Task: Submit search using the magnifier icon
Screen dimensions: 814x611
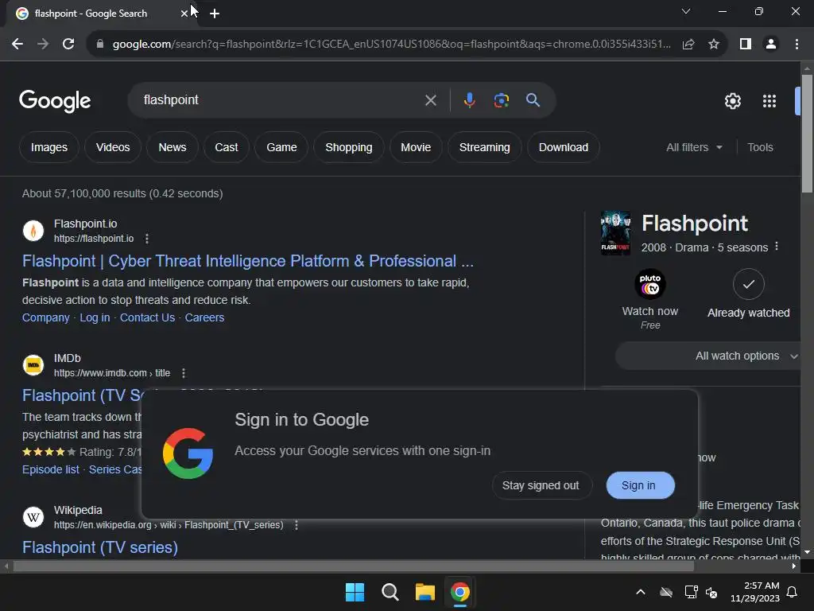Action: (x=533, y=99)
